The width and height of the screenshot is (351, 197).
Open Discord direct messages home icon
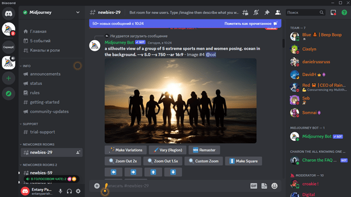9,13
